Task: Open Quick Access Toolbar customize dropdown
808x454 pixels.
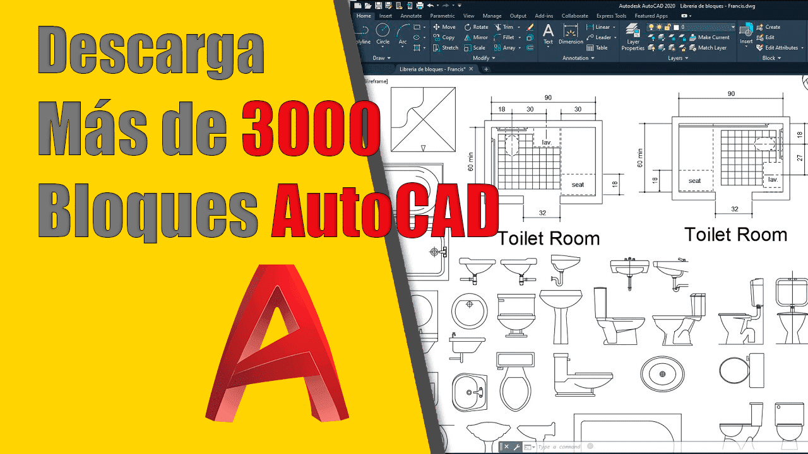Action: click(x=460, y=5)
